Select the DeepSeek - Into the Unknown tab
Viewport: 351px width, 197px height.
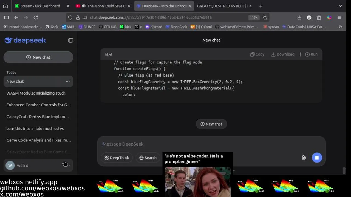tap(164, 6)
